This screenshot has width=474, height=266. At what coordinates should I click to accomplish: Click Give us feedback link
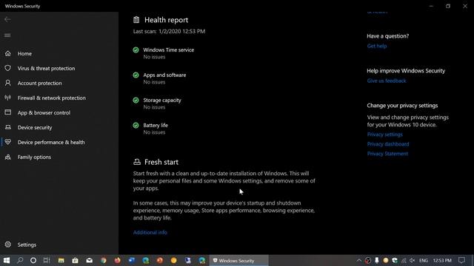coord(387,81)
